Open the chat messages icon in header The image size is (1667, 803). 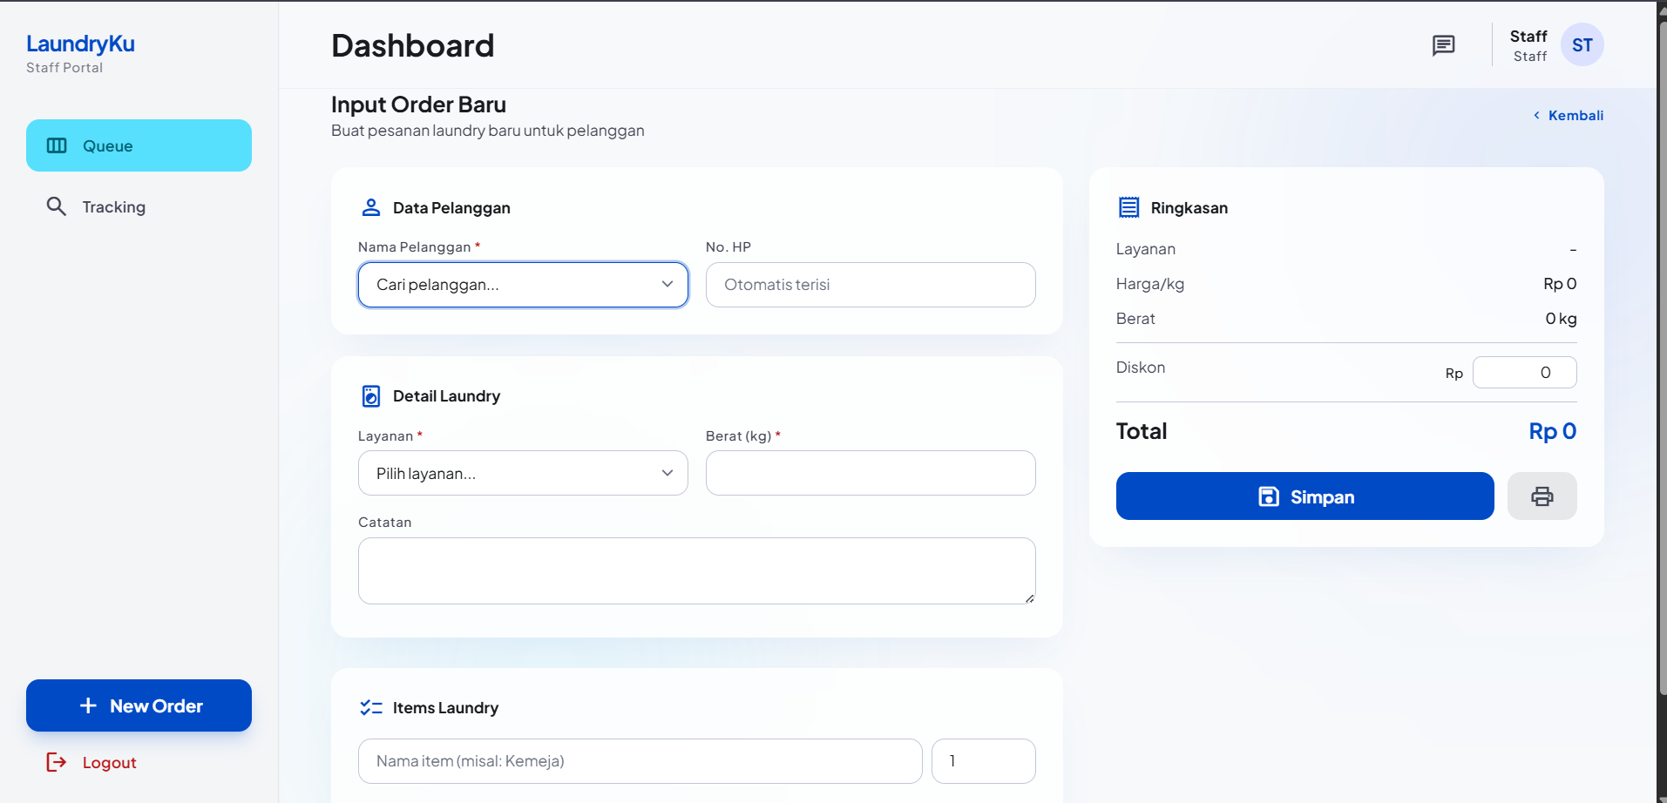(1444, 45)
